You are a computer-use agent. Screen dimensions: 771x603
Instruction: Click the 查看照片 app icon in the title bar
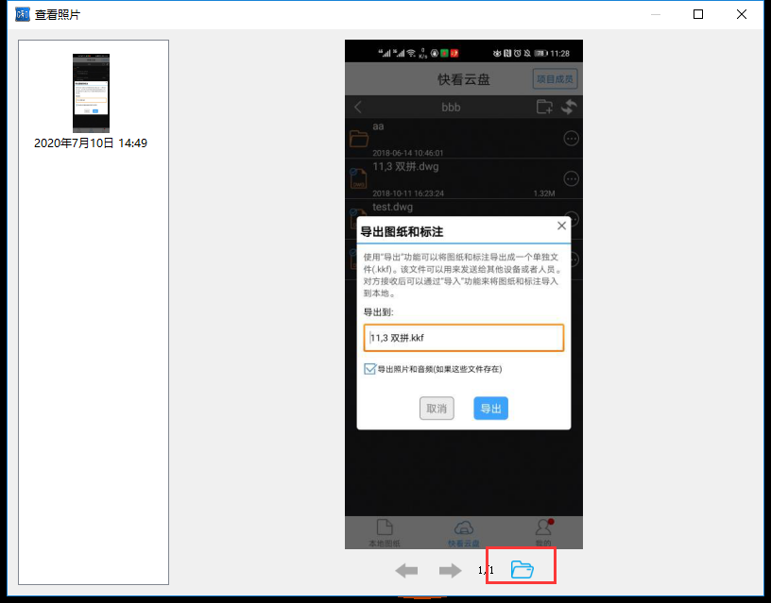click(x=23, y=14)
